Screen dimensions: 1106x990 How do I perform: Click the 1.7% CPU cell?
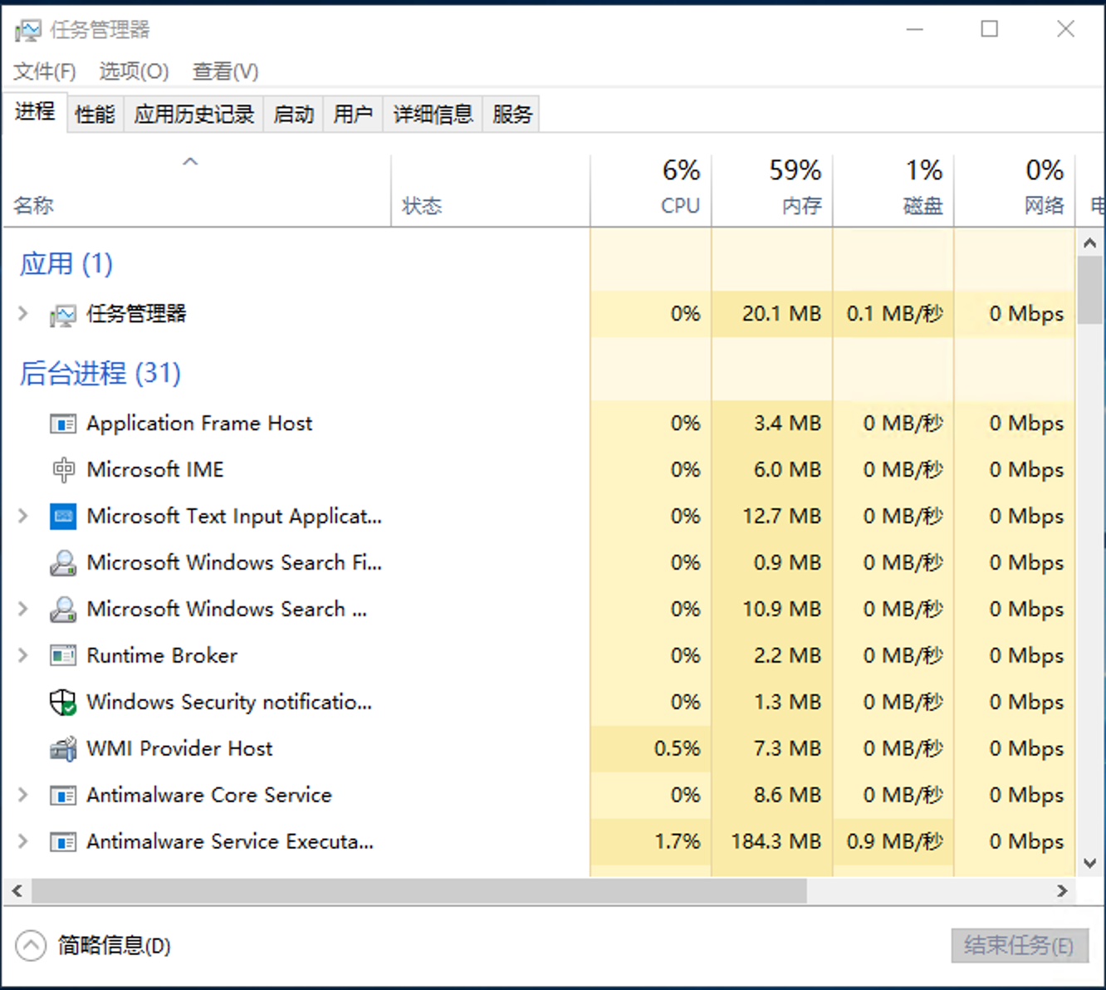click(651, 842)
